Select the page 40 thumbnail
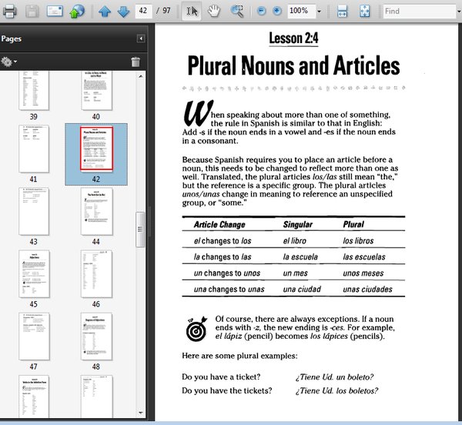 click(97, 91)
